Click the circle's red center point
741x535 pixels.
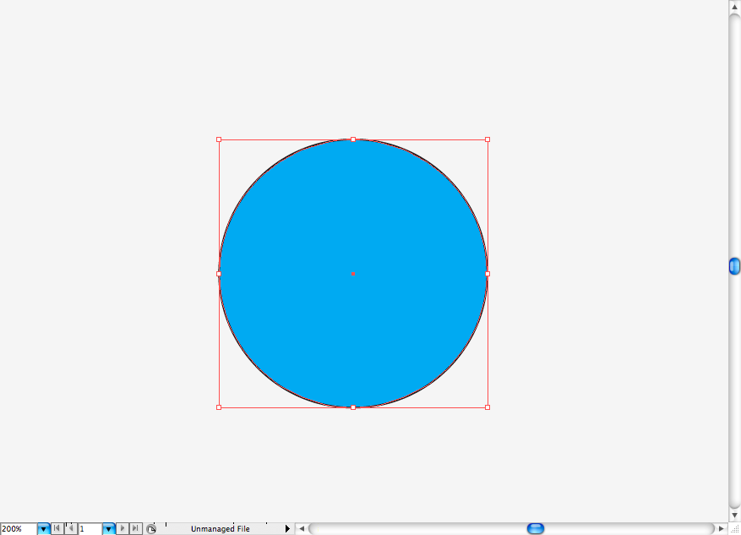point(353,274)
